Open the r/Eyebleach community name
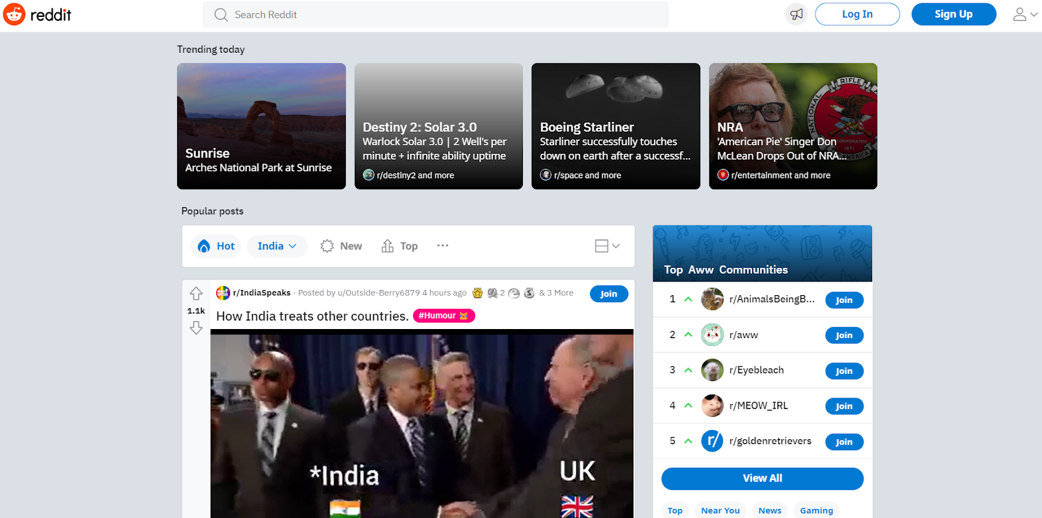This screenshot has width=1042, height=518. (757, 370)
